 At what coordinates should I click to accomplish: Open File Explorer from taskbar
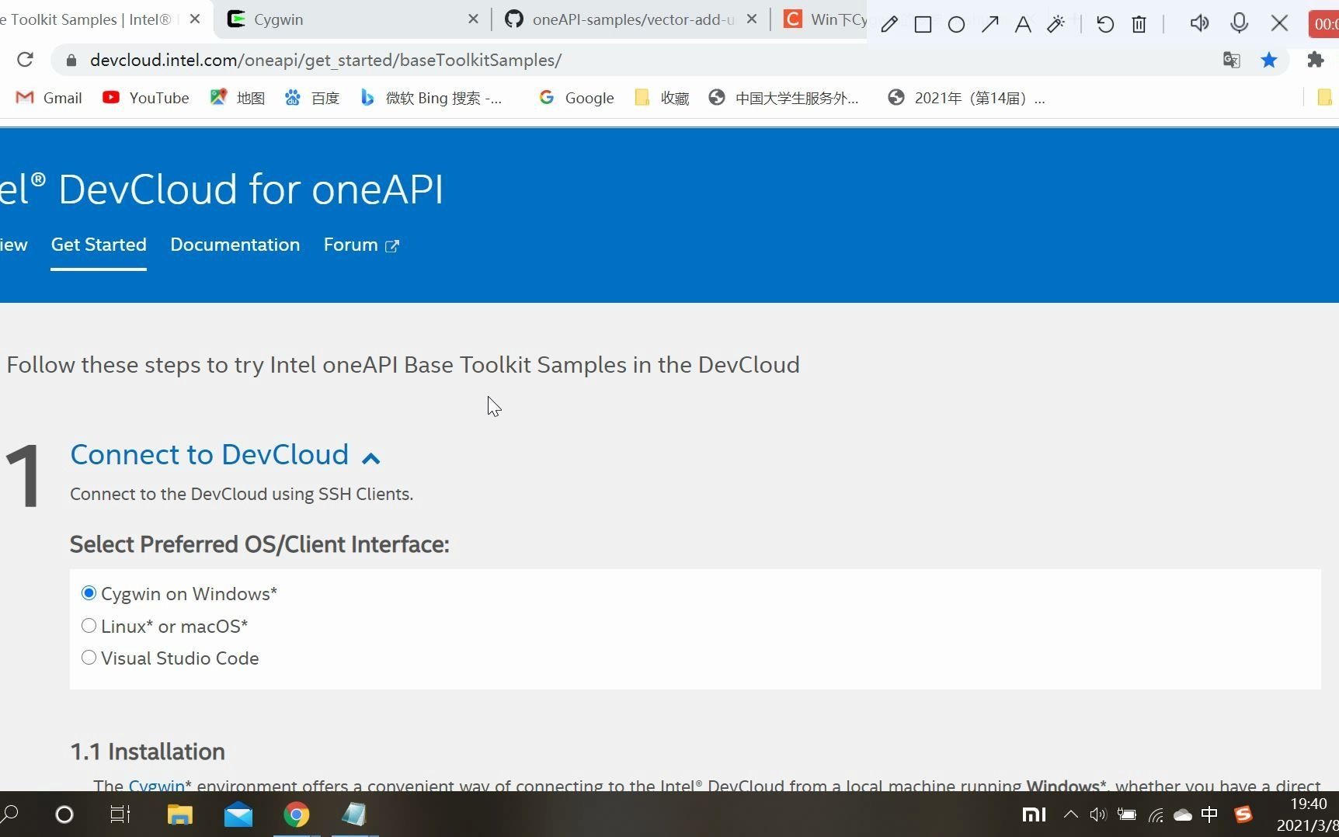point(179,814)
